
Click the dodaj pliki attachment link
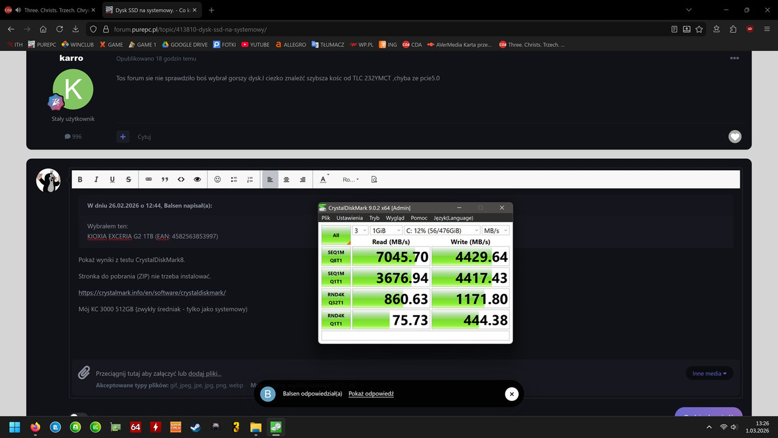pos(205,374)
